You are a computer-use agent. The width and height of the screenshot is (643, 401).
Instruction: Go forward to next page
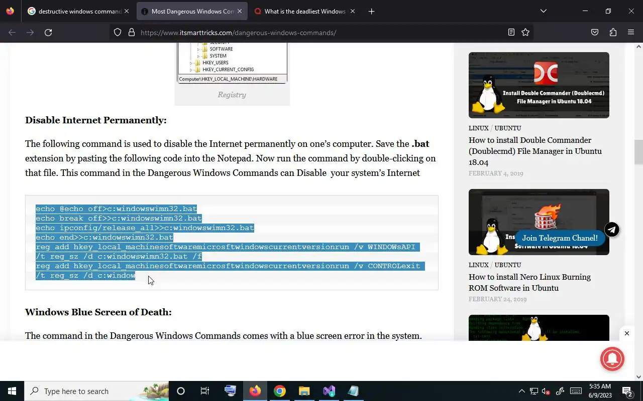pos(30,33)
